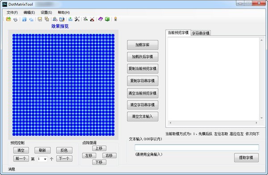Click the edit-with-pencil toolbar icon
The image size is (268, 175).
pyautogui.click(x=55, y=19)
